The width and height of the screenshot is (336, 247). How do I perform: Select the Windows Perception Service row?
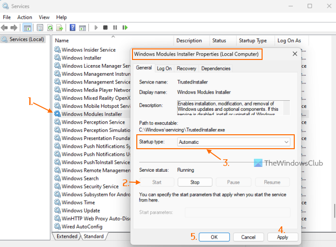pyautogui.click(x=92, y=122)
